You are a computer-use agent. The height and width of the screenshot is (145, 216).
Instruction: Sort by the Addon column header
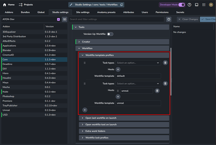(23, 27)
